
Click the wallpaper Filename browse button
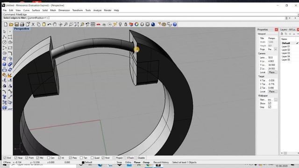point(276,99)
